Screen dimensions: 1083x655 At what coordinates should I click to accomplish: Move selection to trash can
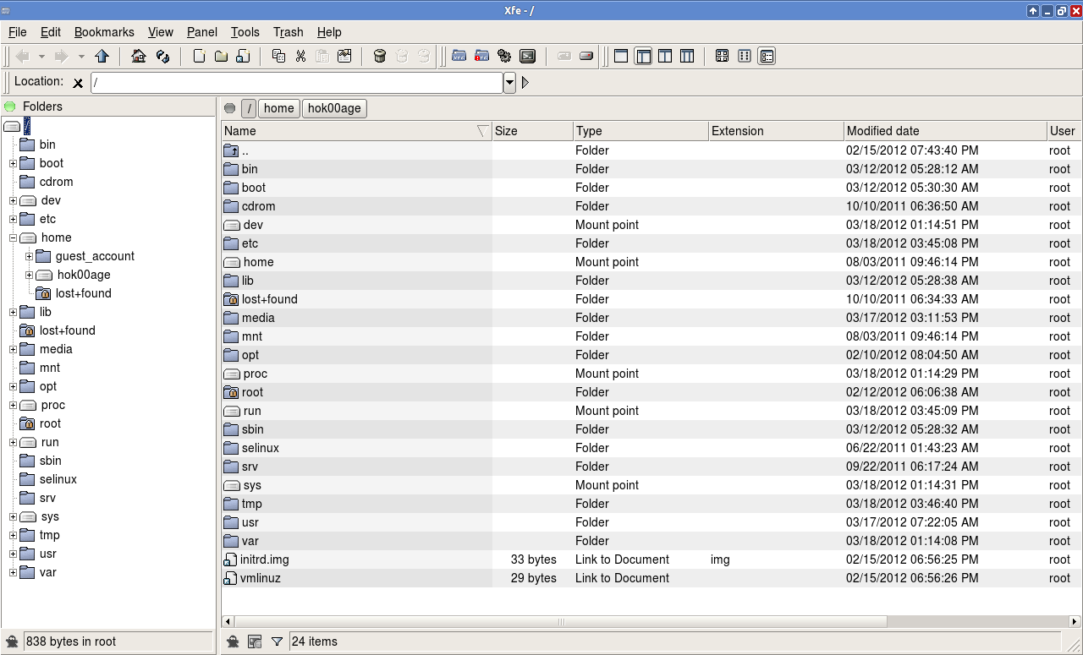click(380, 56)
